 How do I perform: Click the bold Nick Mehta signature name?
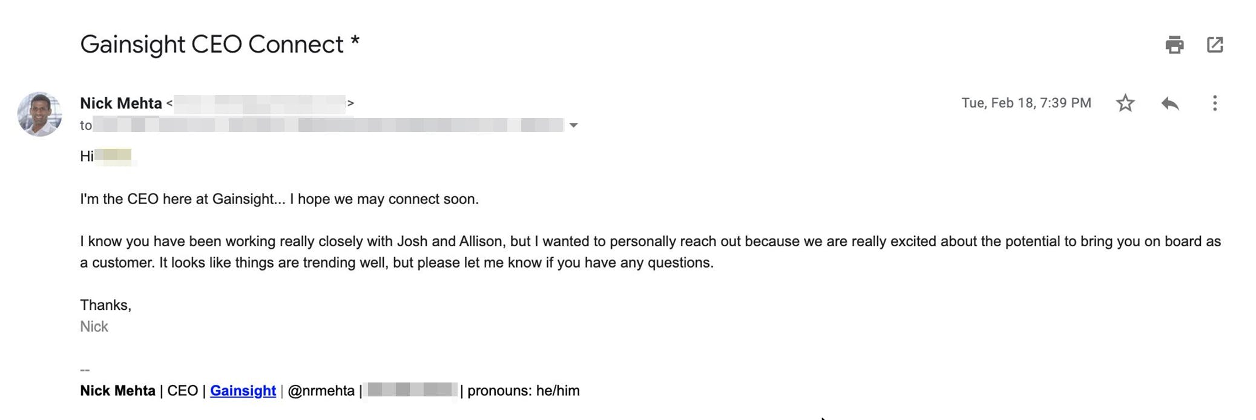click(x=117, y=390)
